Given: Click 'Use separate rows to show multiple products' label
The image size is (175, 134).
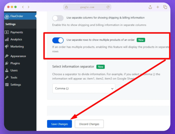Looking at the screenshot, I should coord(101,40).
